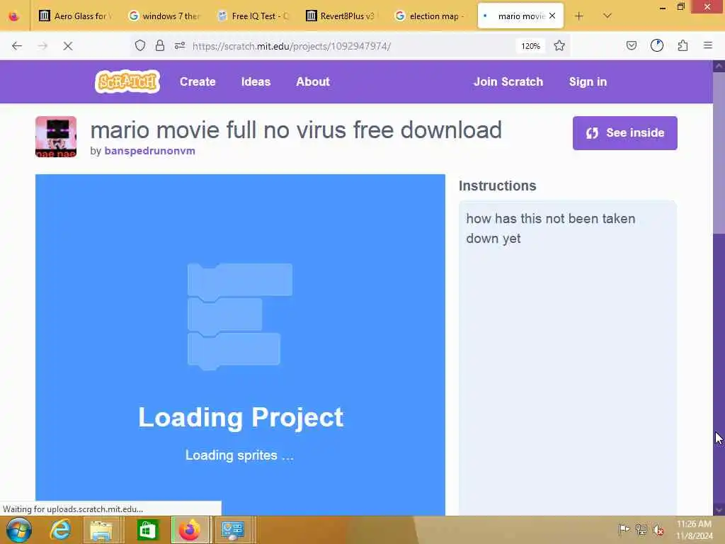
Task: Reset zoom using the 120% badge
Action: pyautogui.click(x=530, y=46)
